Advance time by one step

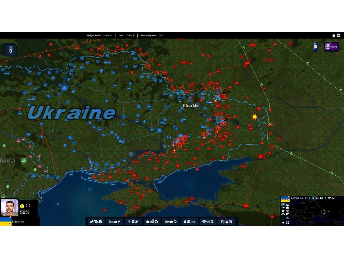[x=309, y=198]
